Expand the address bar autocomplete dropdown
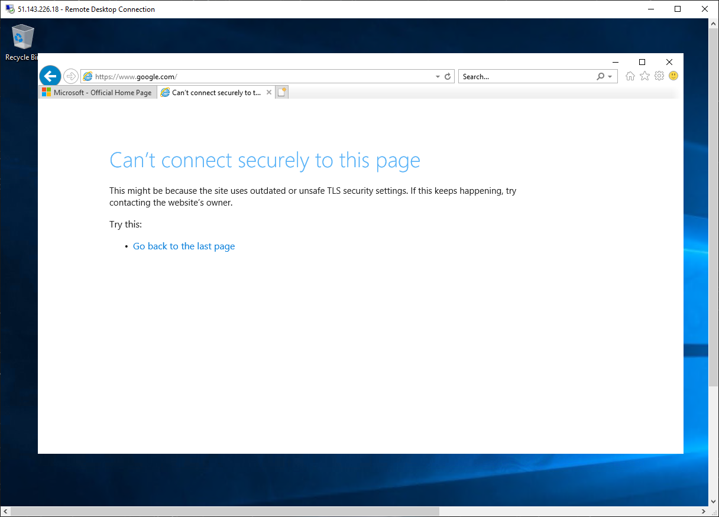Screen dimensions: 719x517 pyautogui.click(x=437, y=76)
